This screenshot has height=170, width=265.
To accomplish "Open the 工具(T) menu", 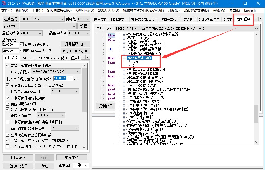I will click(x=37, y=10).
